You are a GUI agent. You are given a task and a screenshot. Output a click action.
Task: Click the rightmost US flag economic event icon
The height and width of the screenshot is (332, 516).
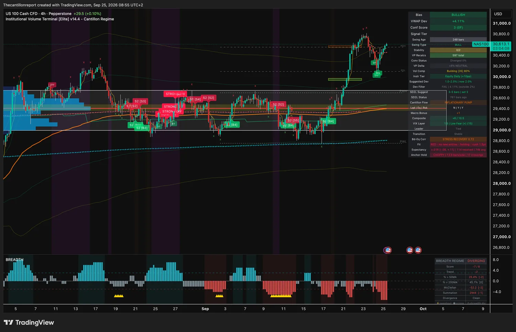point(418,250)
